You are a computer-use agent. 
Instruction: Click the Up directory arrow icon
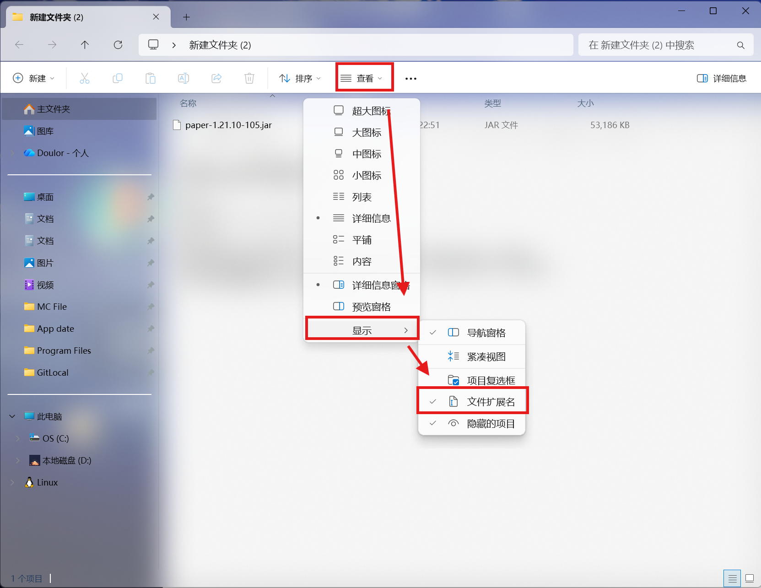coord(85,45)
